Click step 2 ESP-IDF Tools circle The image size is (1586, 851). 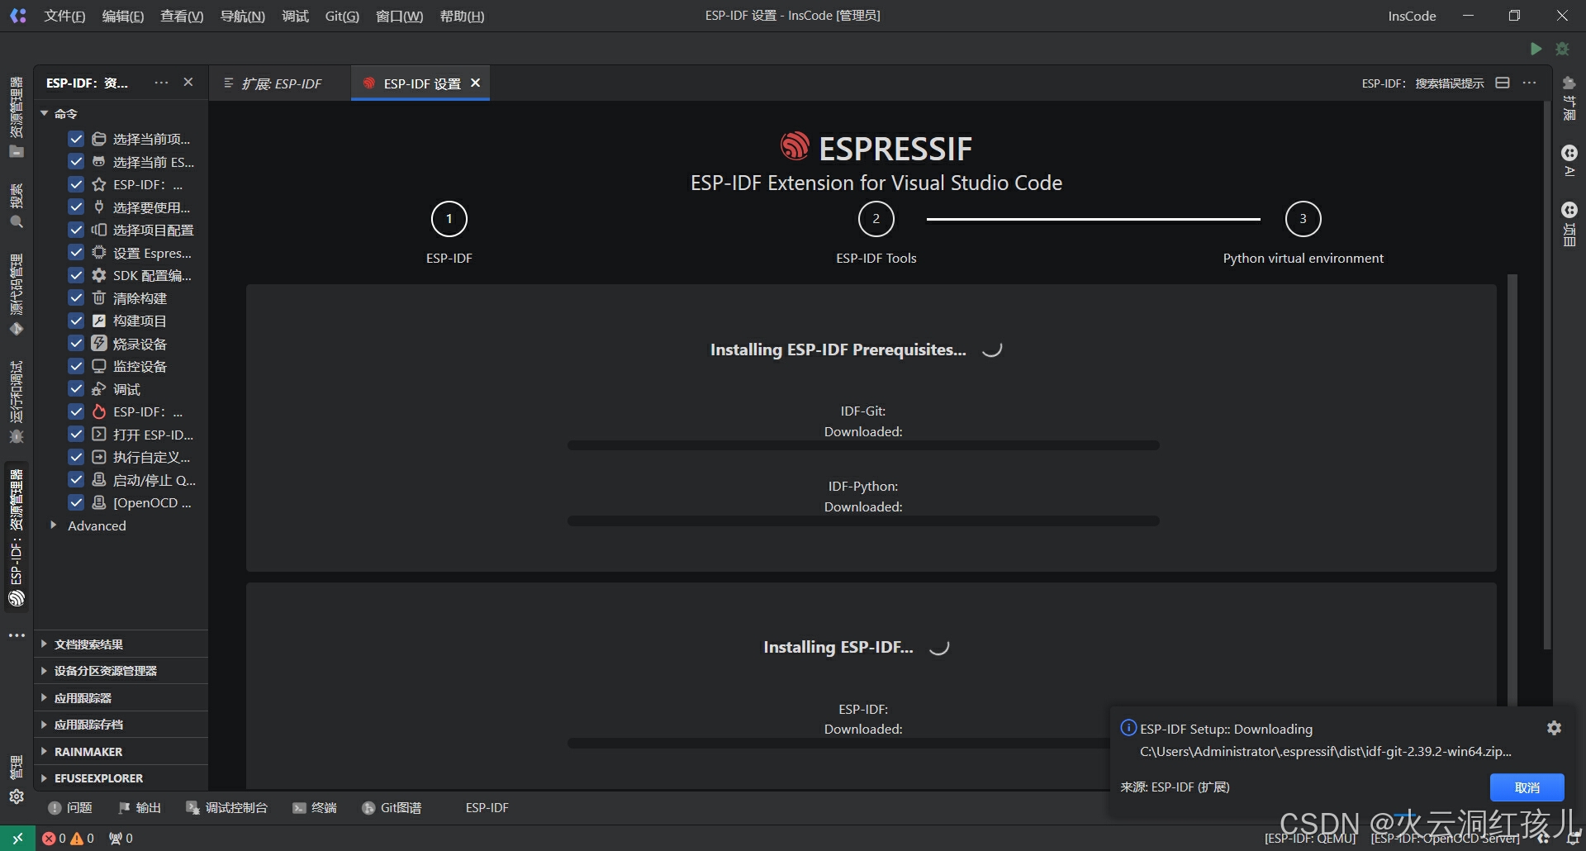pos(876,219)
